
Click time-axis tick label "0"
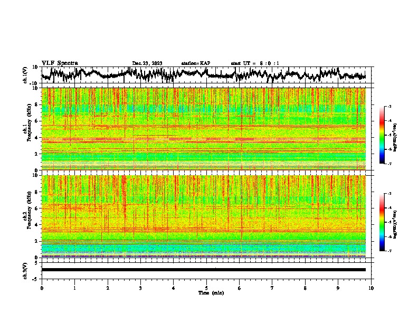pyautogui.click(x=42, y=288)
